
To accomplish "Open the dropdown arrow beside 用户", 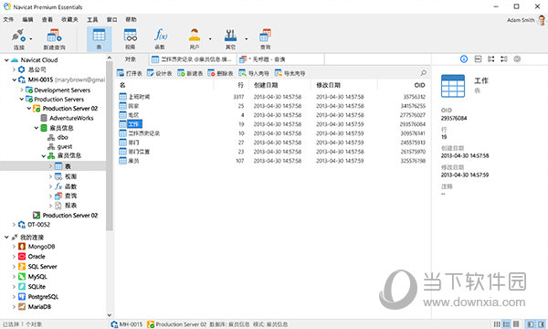I will pyautogui.click(x=210, y=38).
